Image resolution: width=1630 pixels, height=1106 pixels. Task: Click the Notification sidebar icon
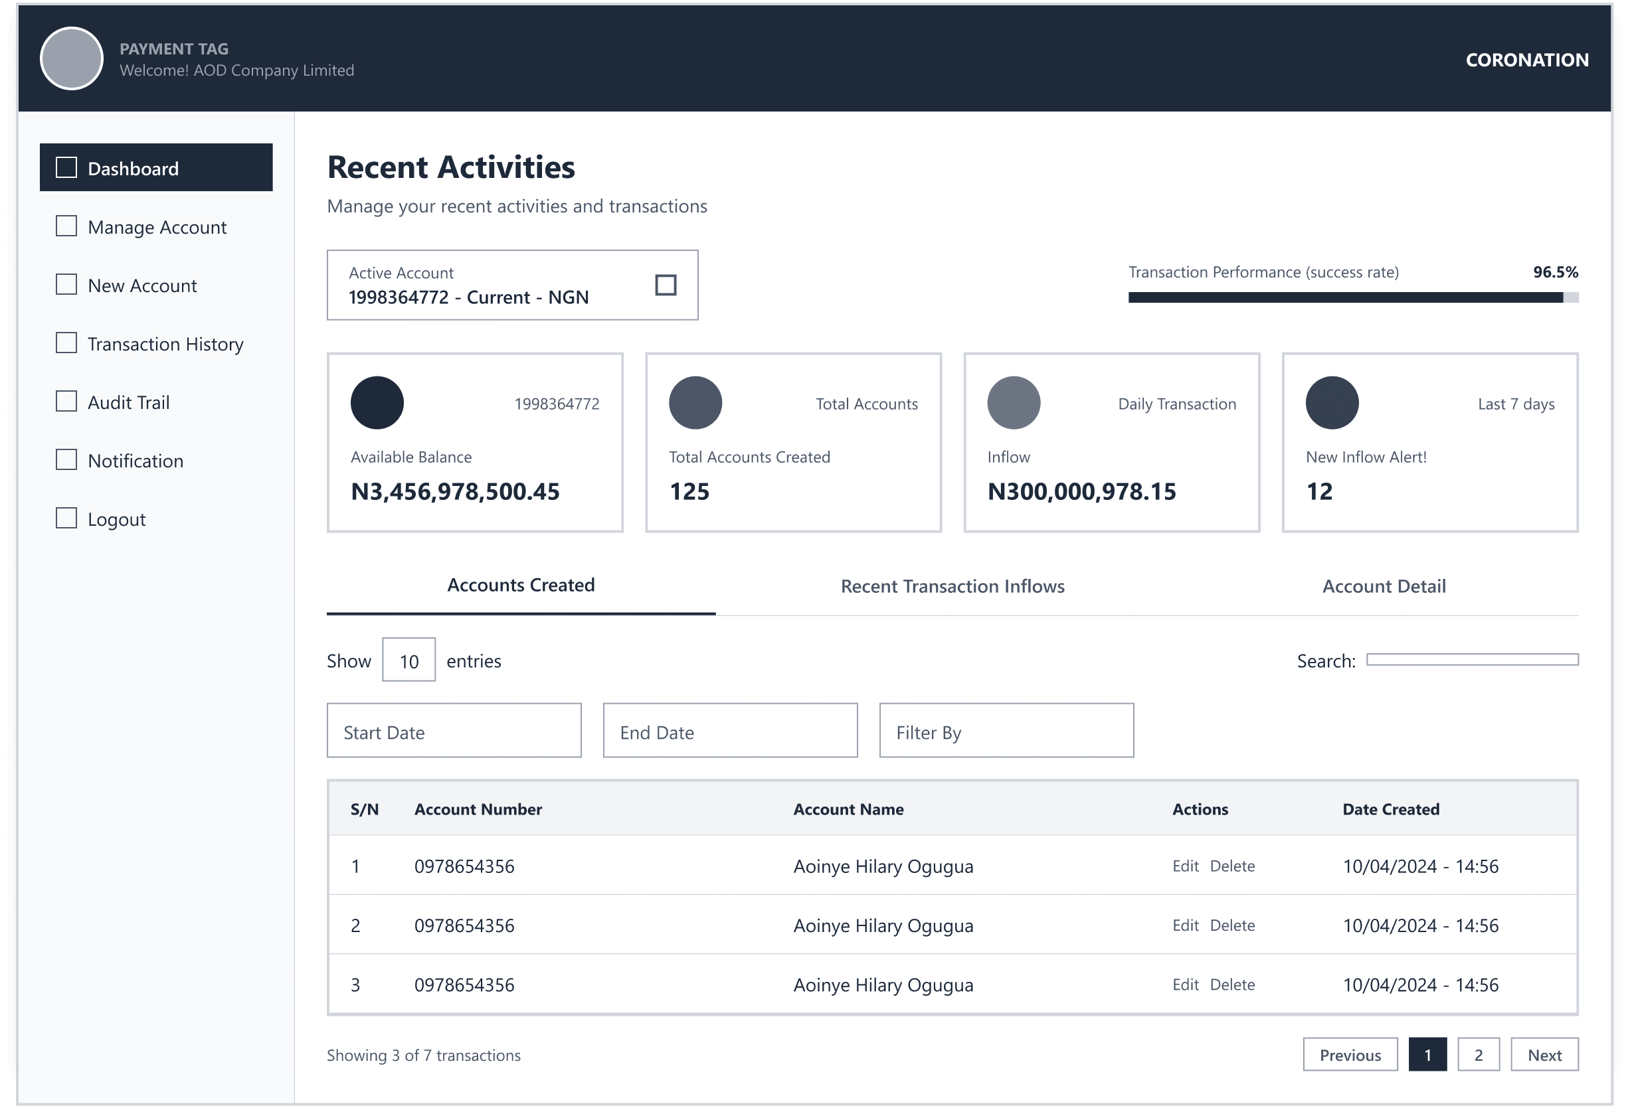[x=66, y=460]
